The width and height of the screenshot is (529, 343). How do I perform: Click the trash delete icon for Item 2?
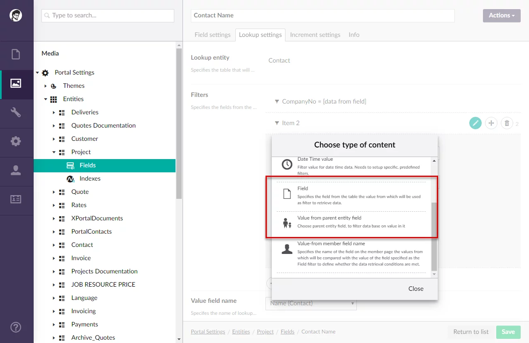[507, 123]
